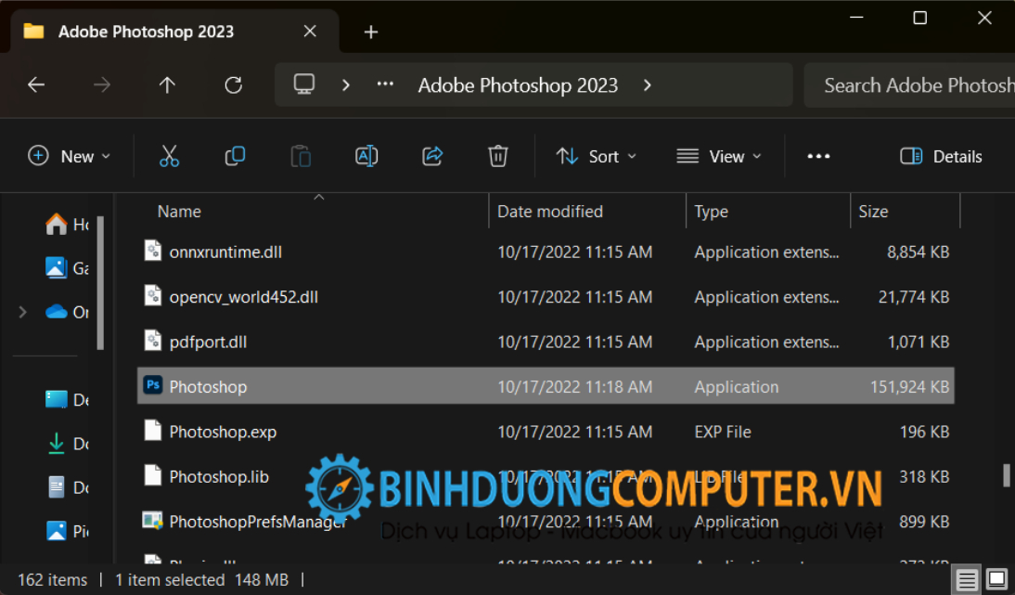This screenshot has width=1015, height=595.
Task: Copy the selected file
Action: [x=235, y=156]
